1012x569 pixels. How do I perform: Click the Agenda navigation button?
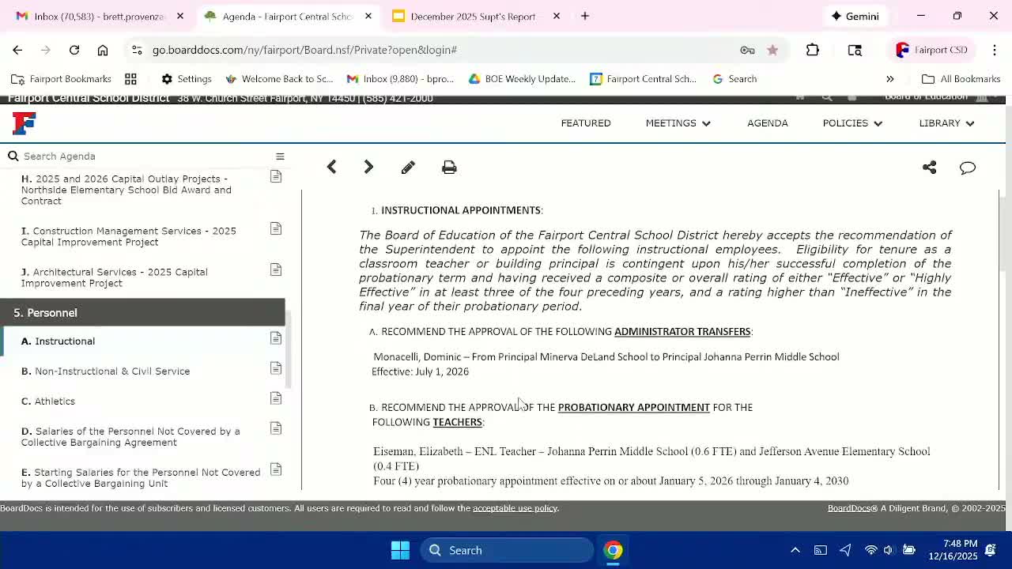767,123
